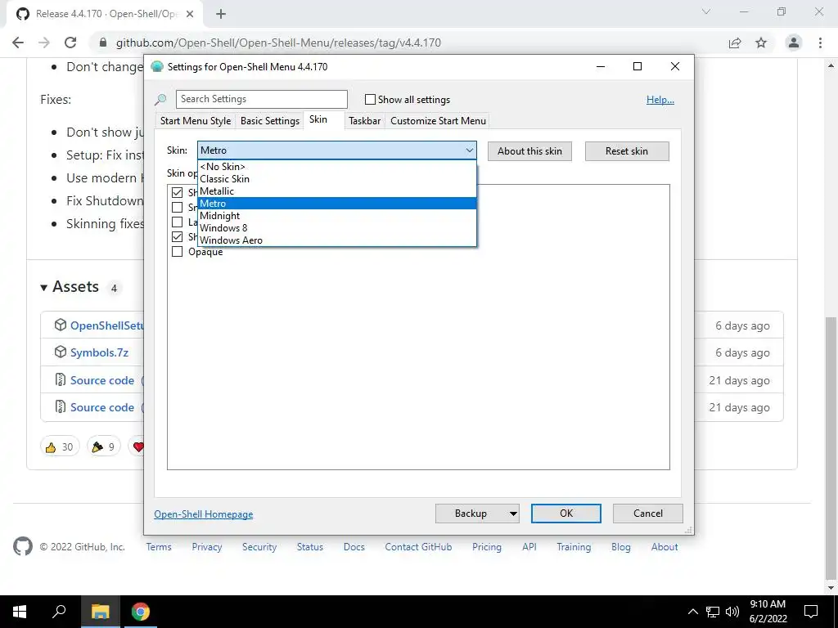Viewport: 838px width, 628px height.
Task: Select Midnight from skin list
Action: pyautogui.click(x=336, y=216)
